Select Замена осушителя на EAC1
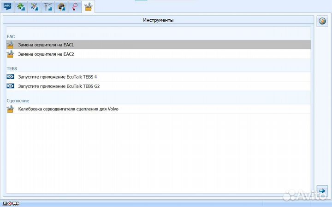The width and height of the screenshot is (332, 207). (46, 45)
